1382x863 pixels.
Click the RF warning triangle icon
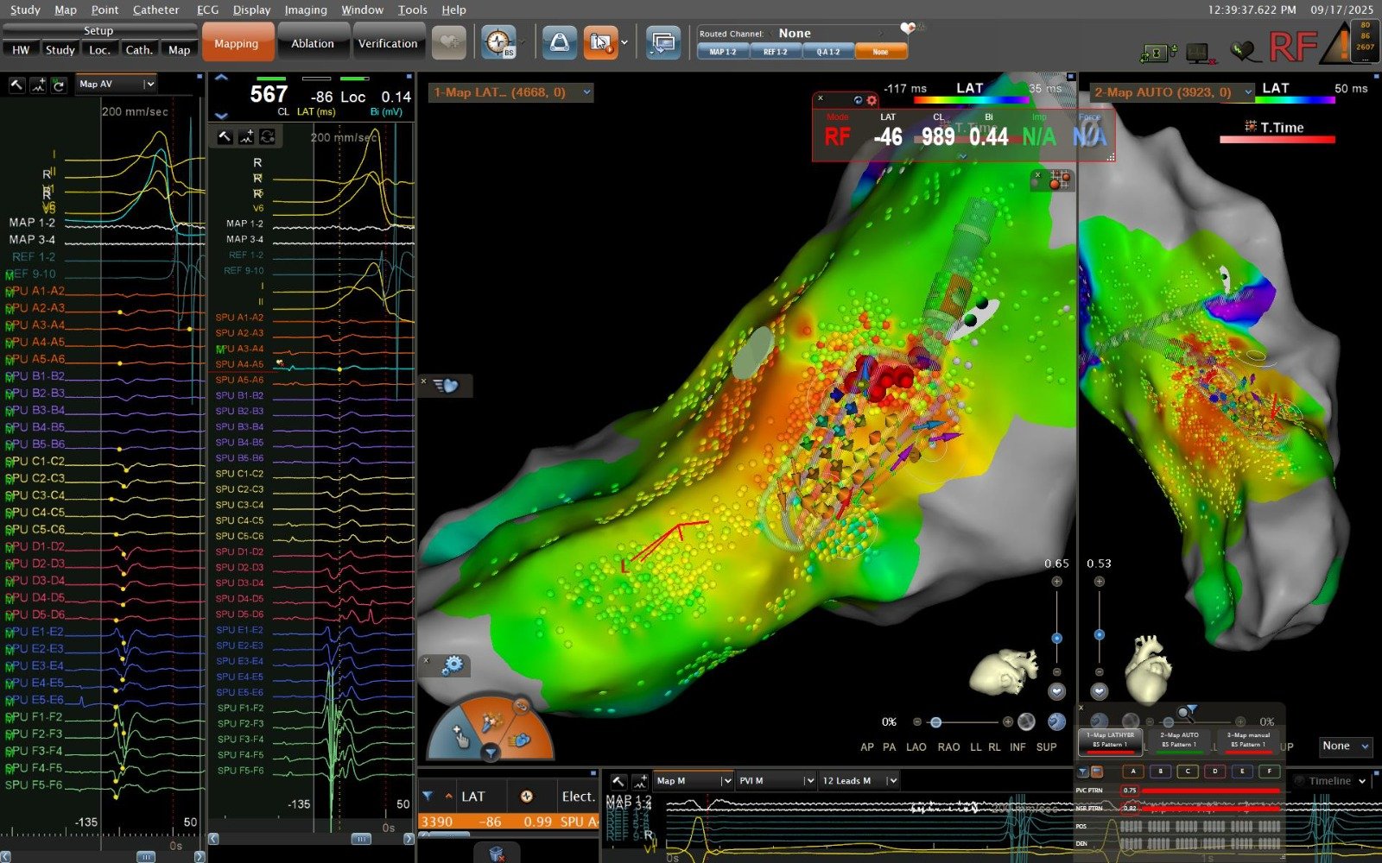pos(1341,45)
